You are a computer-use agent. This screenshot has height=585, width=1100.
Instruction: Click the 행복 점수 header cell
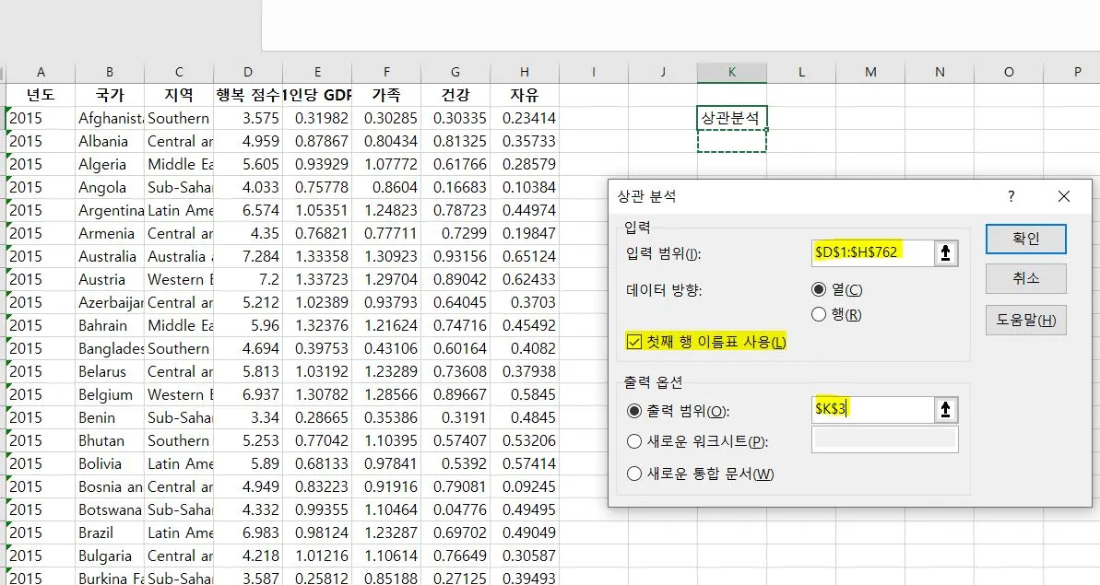[248, 95]
